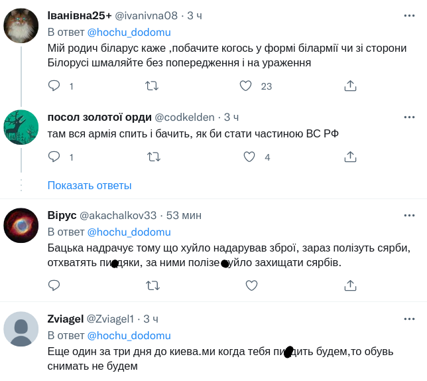Reply to посол золотої орди tweet

(54, 157)
